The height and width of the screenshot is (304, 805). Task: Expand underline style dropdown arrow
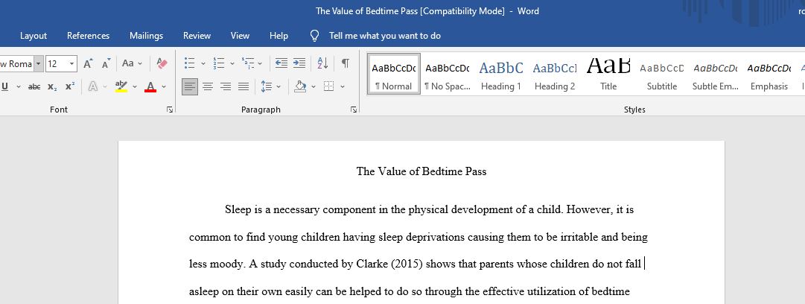pos(19,86)
